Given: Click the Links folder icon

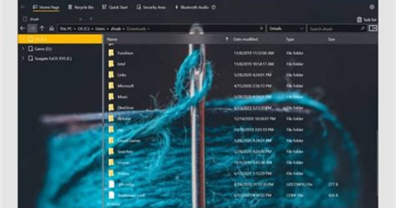Looking at the screenshot, I should coord(111,75).
